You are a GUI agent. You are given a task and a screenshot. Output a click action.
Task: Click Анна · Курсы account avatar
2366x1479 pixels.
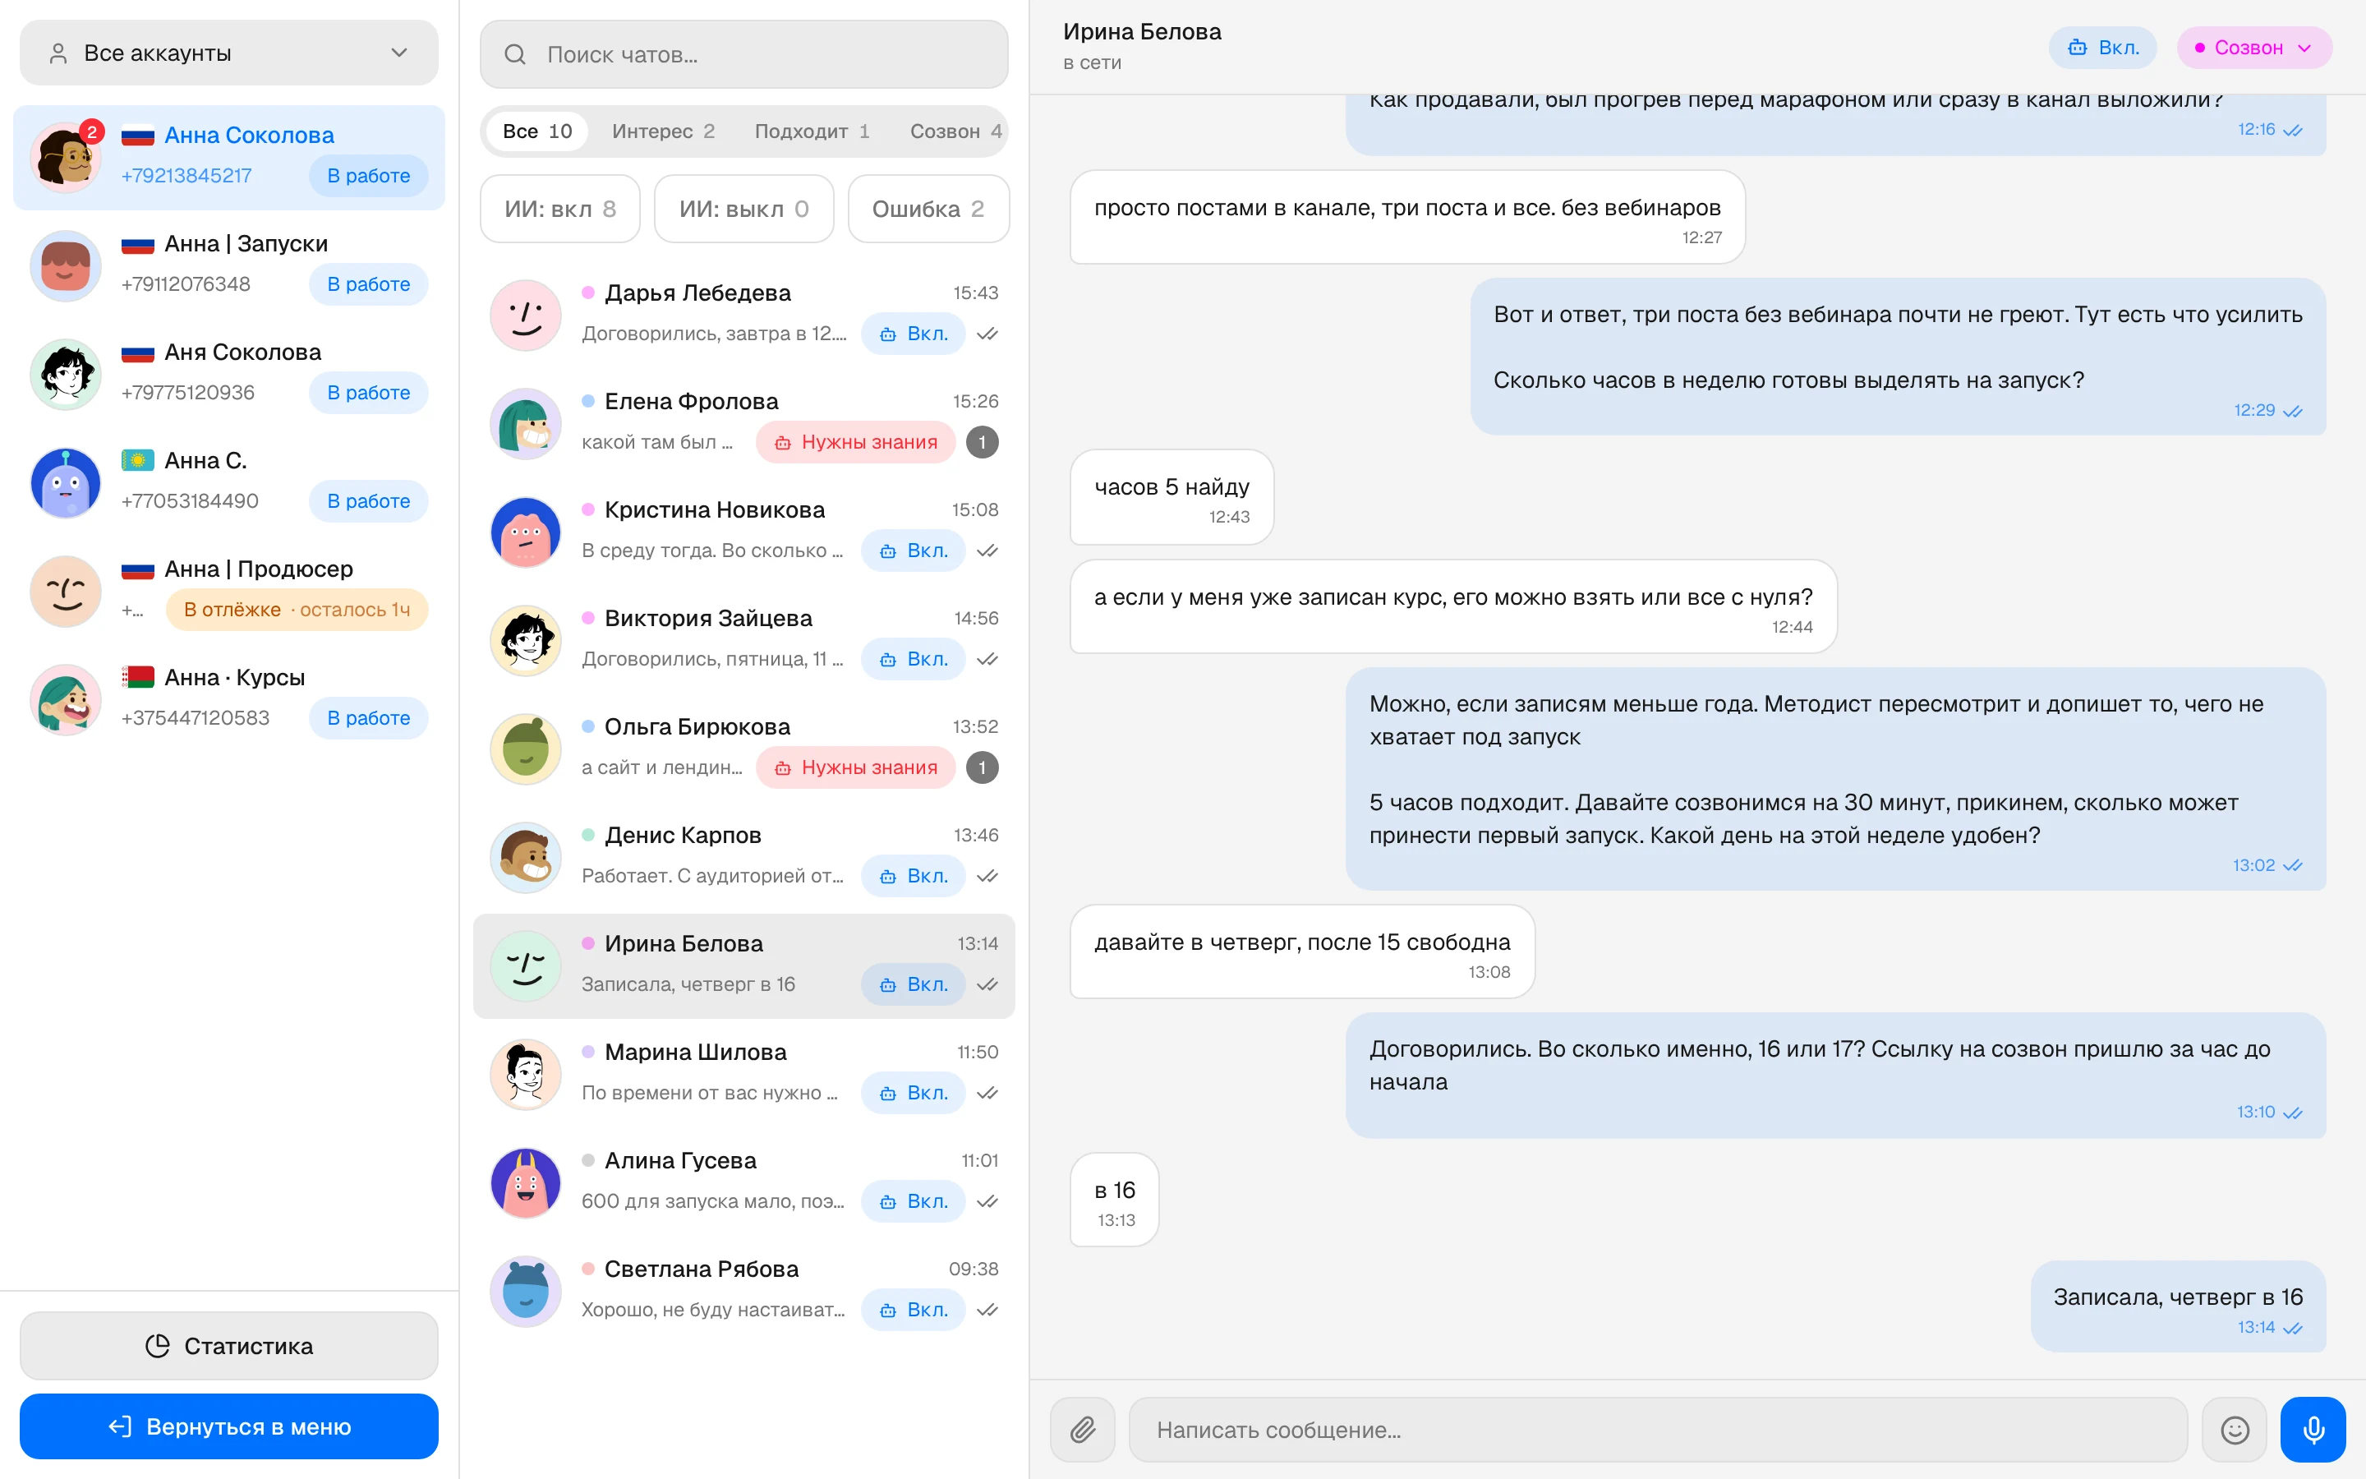point(66,699)
